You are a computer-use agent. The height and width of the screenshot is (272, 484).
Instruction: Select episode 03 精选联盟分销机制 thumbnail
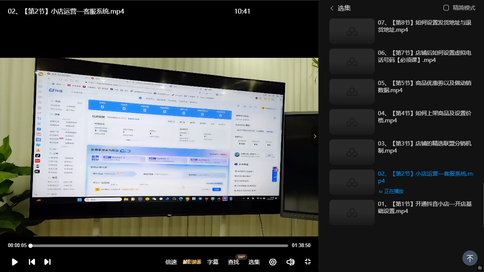[352, 152]
